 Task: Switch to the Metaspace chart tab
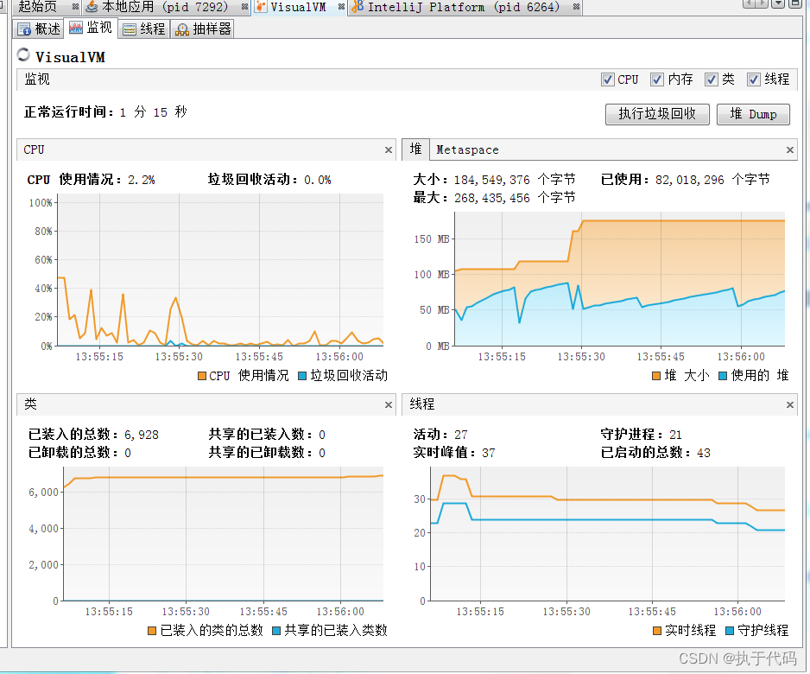click(467, 149)
